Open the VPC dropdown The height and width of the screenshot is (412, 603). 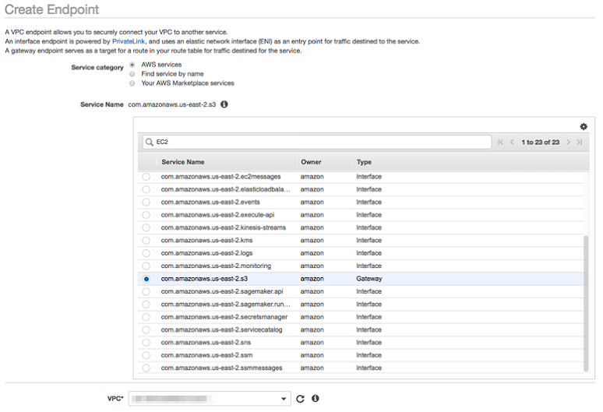210,399
